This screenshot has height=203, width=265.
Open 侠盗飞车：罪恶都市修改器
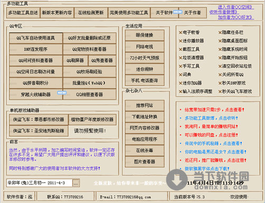point(39,119)
